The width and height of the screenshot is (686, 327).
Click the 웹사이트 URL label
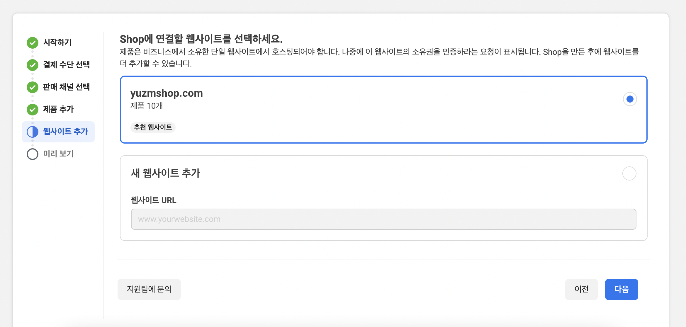[154, 200]
